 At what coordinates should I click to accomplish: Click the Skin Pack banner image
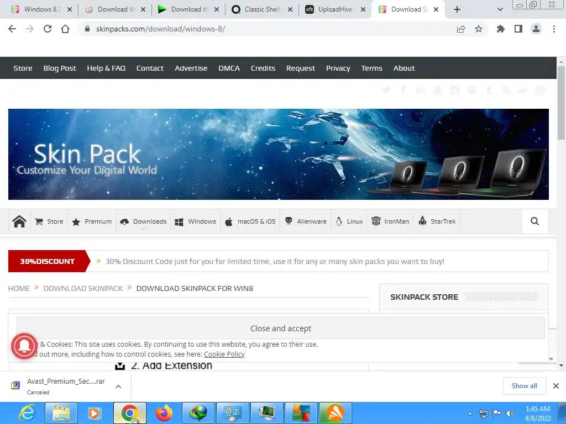pyautogui.click(x=279, y=155)
